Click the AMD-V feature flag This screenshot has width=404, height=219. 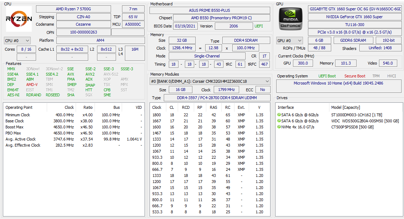pyautogui.click(x=32, y=85)
